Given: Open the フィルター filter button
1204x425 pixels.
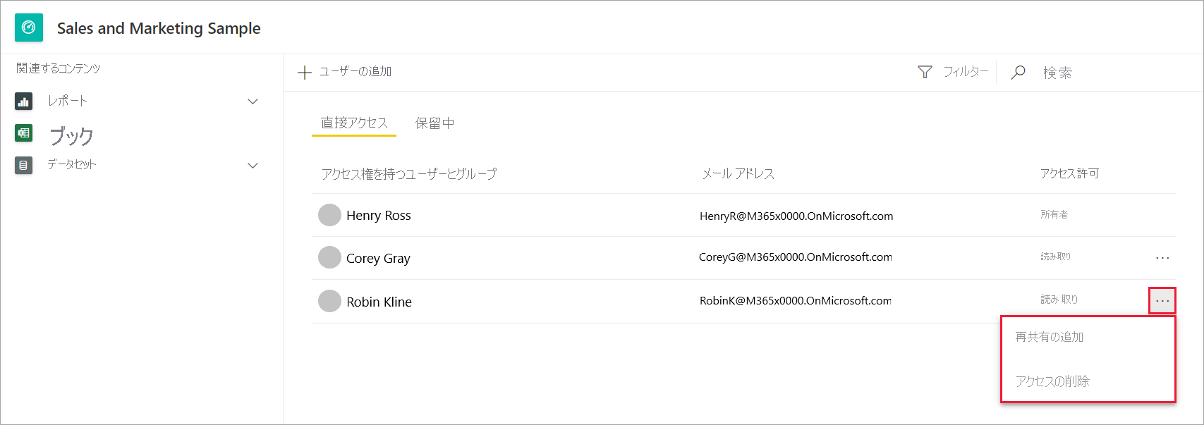Looking at the screenshot, I should 954,72.
